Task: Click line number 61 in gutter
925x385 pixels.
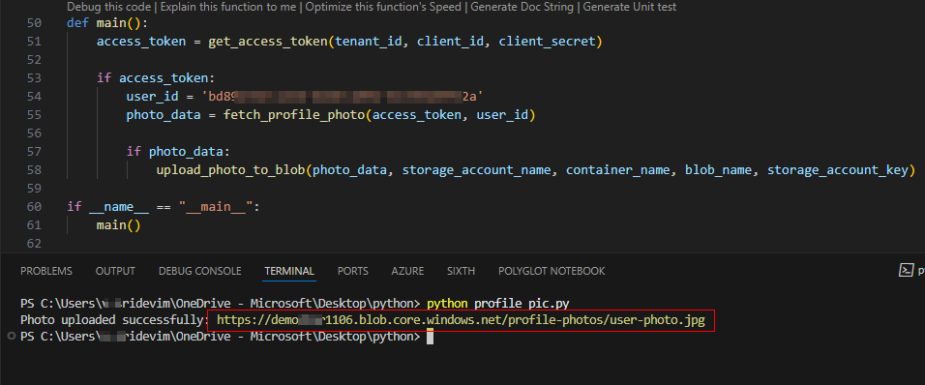Action: click(x=34, y=225)
